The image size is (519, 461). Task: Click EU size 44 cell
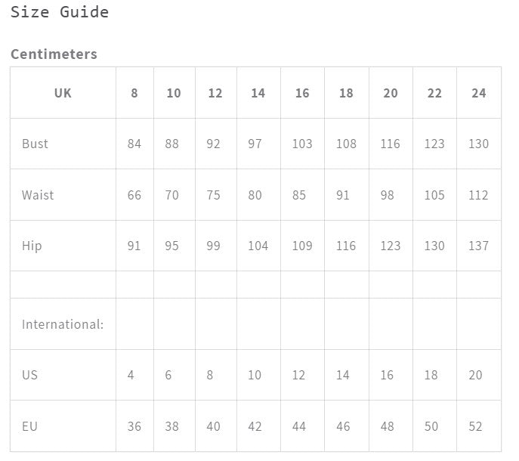coord(299,426)
